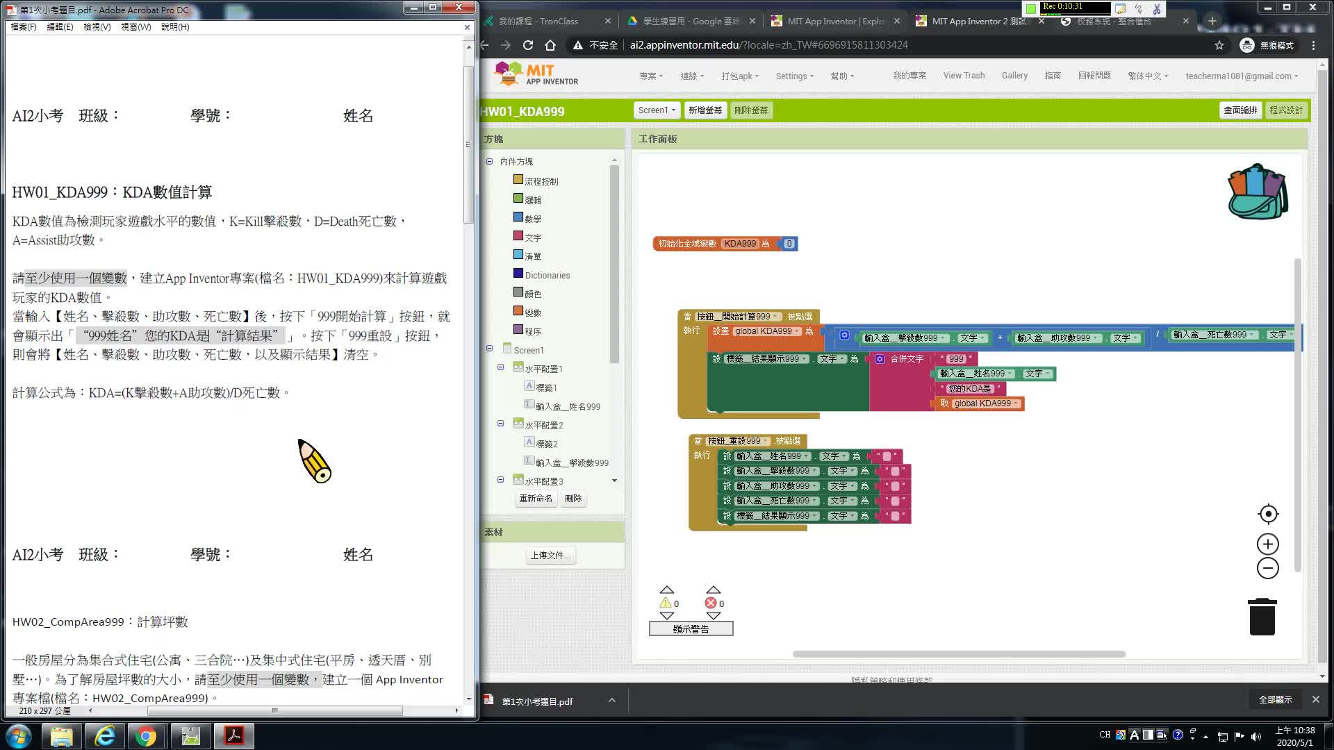Open Chrome's three-dot menu
Viewport: 1334px width, 750px height.
click(x=1313, y=45)
